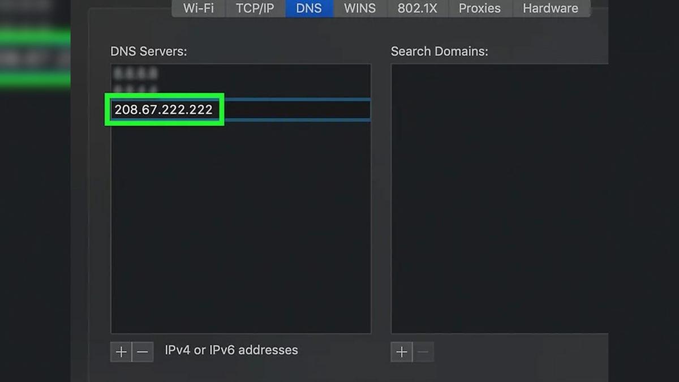Image resolution: width=679 pixels, height=382 pixels.
Task: Add a new DNS server with plus button
Action: [121, 352]
